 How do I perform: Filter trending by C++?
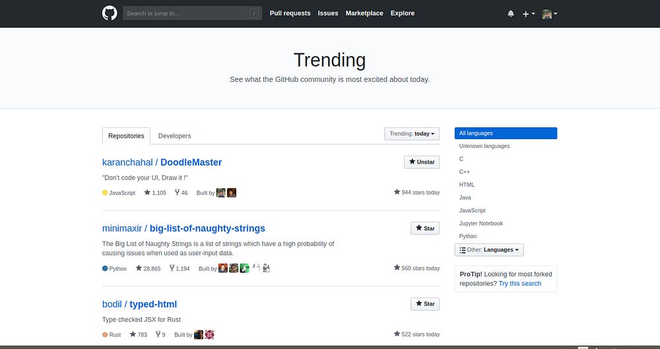pyautogui.click(x=464, y=172)
